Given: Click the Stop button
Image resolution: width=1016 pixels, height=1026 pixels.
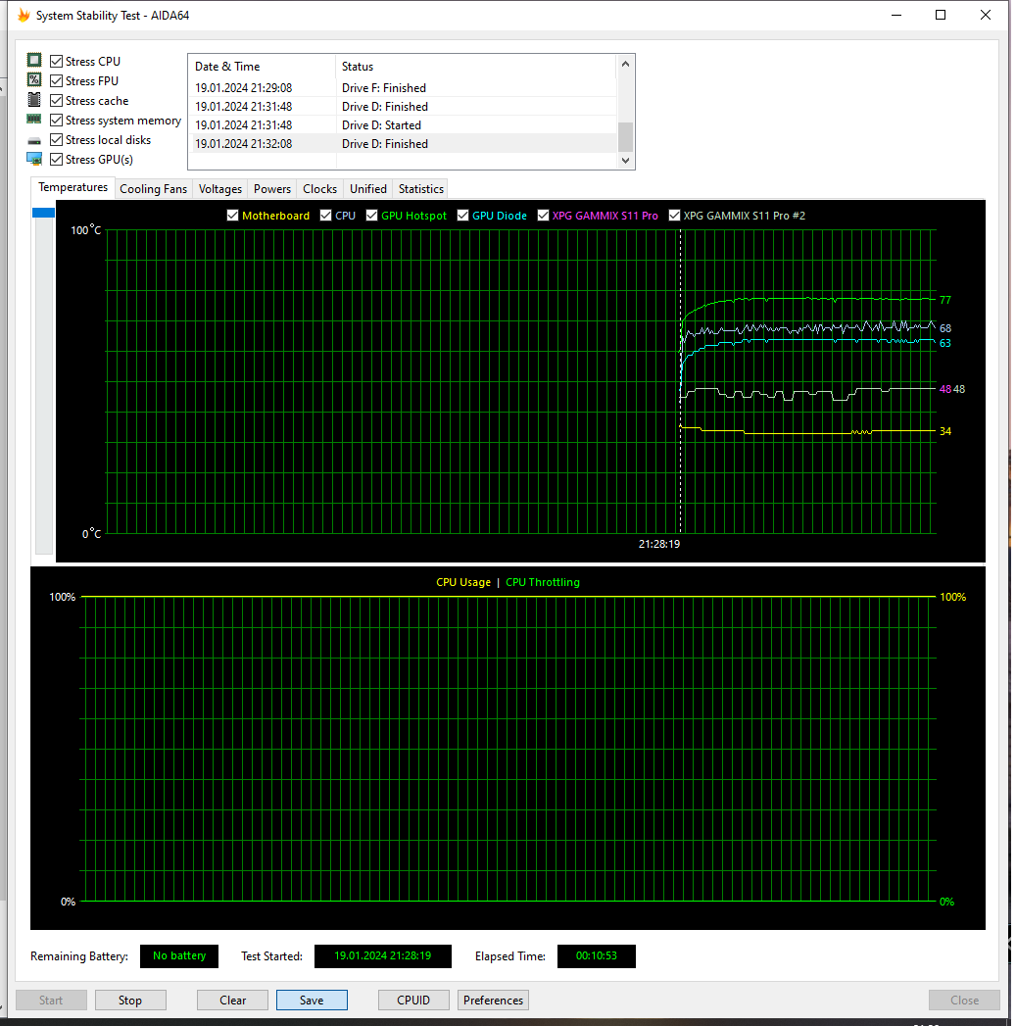Looking at the screenshot, I should pyautogui.click(x=130, y=1001).
